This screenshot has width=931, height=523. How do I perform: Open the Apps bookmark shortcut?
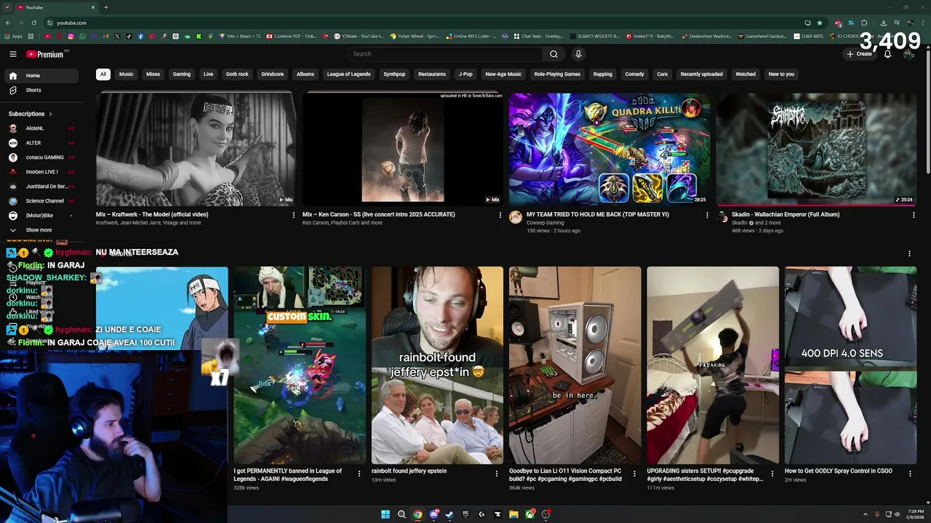(15, 36)
